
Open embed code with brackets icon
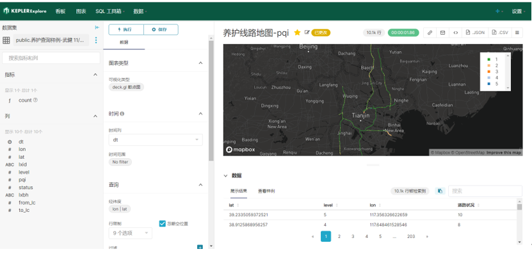coord(456,33)
